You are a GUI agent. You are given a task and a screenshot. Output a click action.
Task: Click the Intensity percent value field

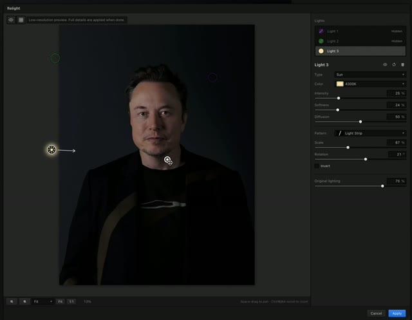coord(397,93)
